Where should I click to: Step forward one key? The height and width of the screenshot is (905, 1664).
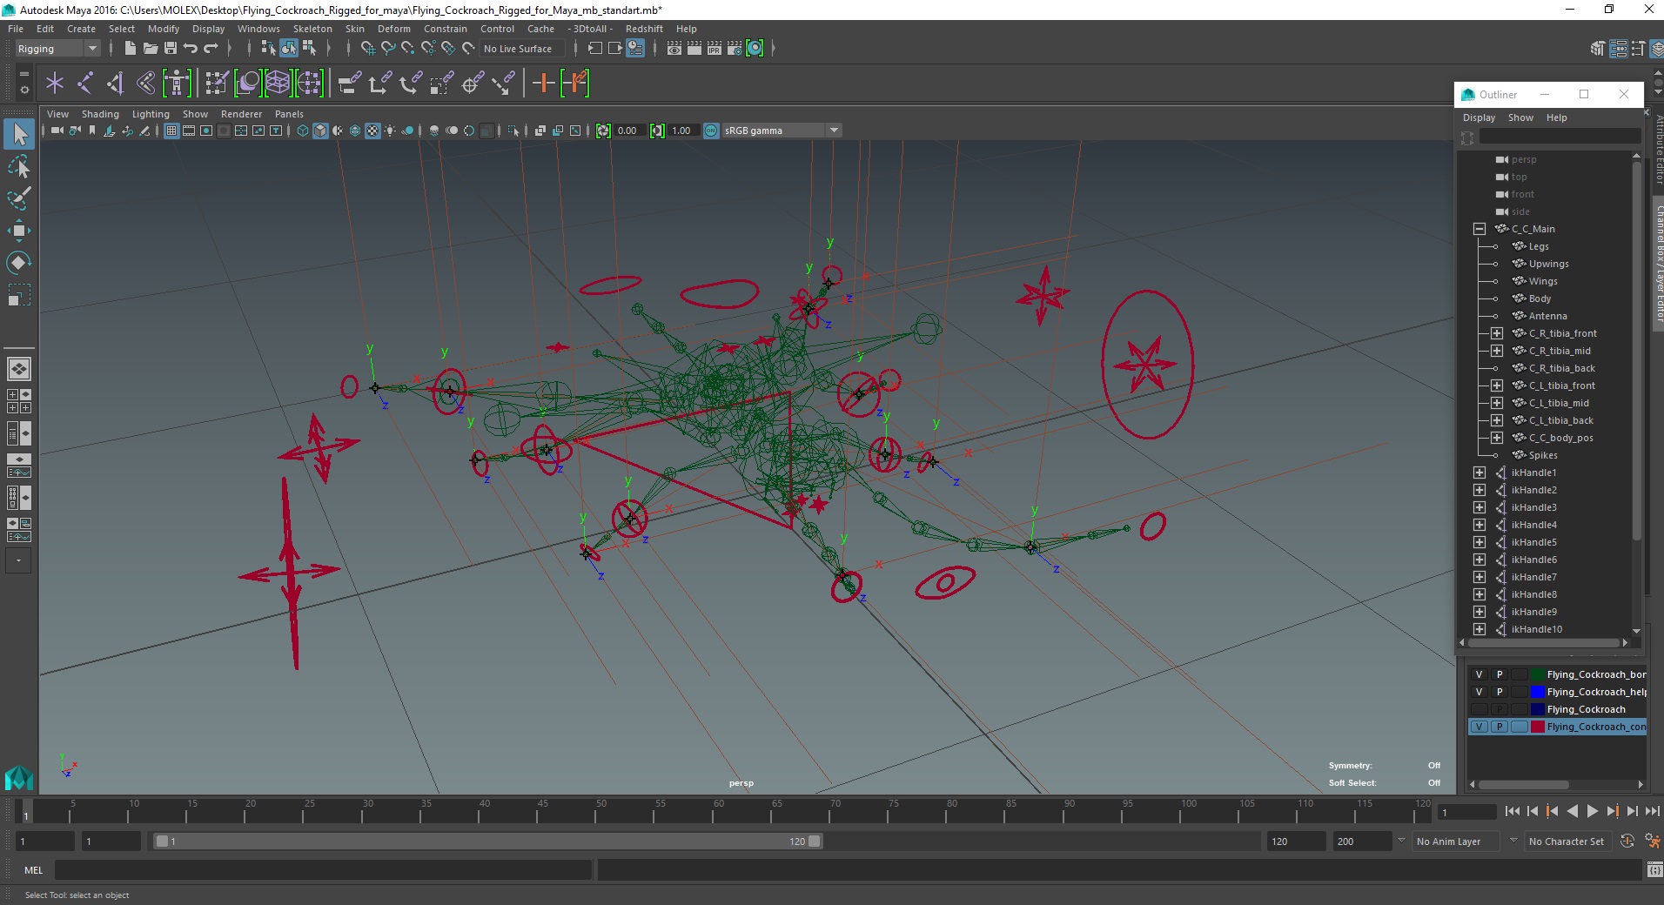1612,811
